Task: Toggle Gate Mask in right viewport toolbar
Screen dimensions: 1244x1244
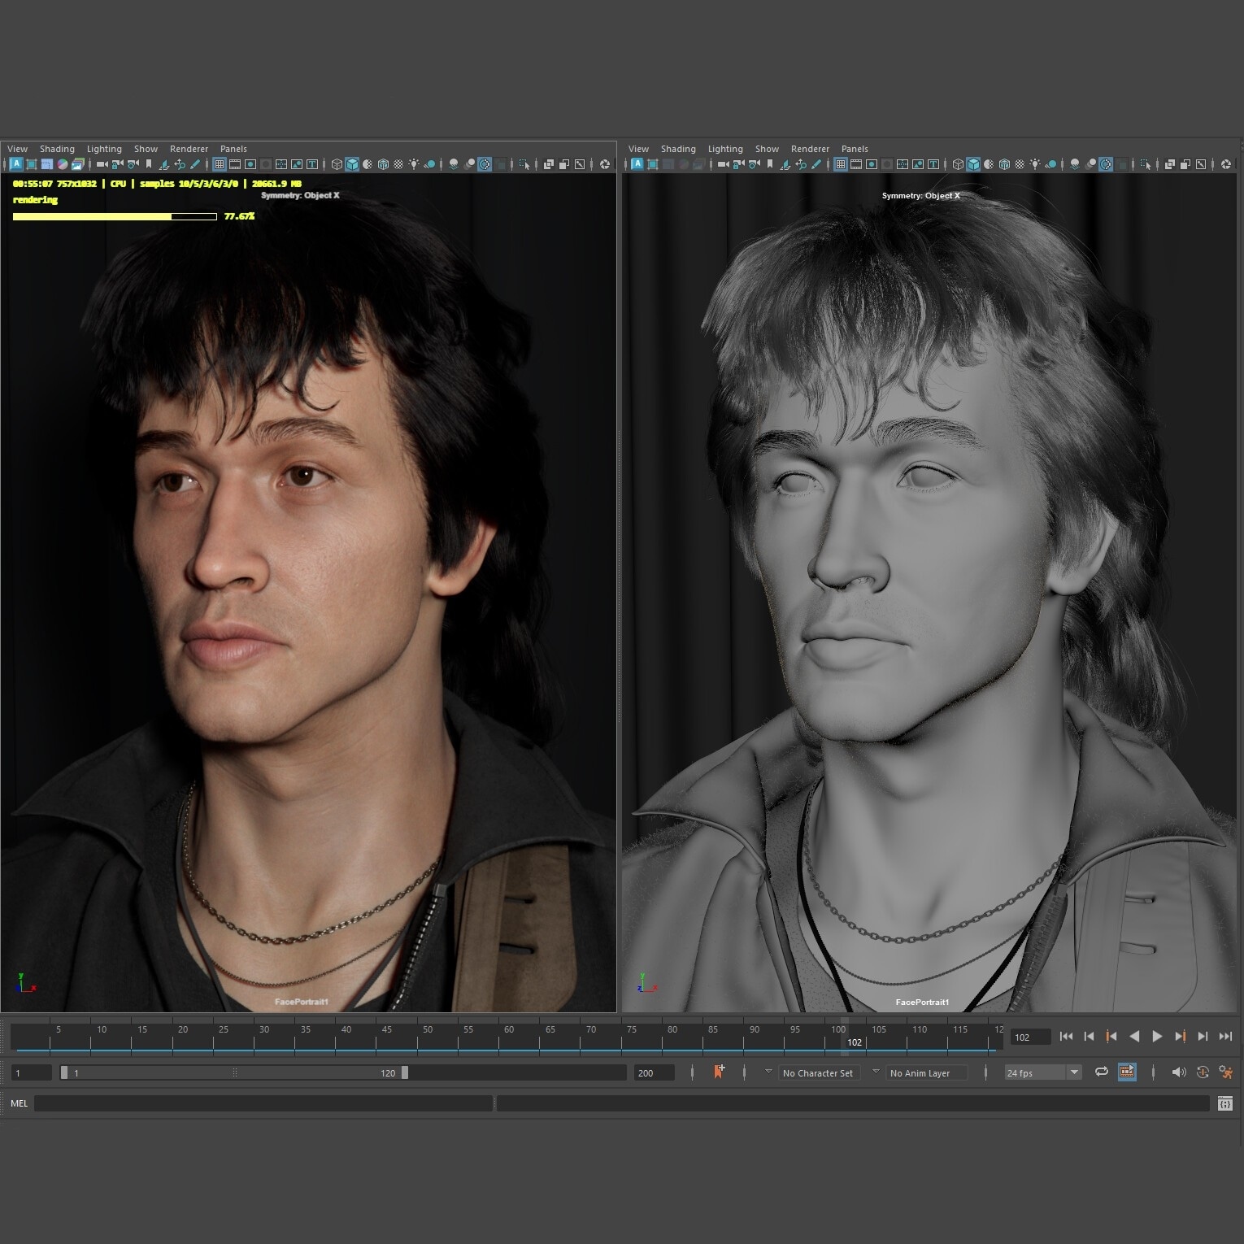Action: click(x=887, y=164)
